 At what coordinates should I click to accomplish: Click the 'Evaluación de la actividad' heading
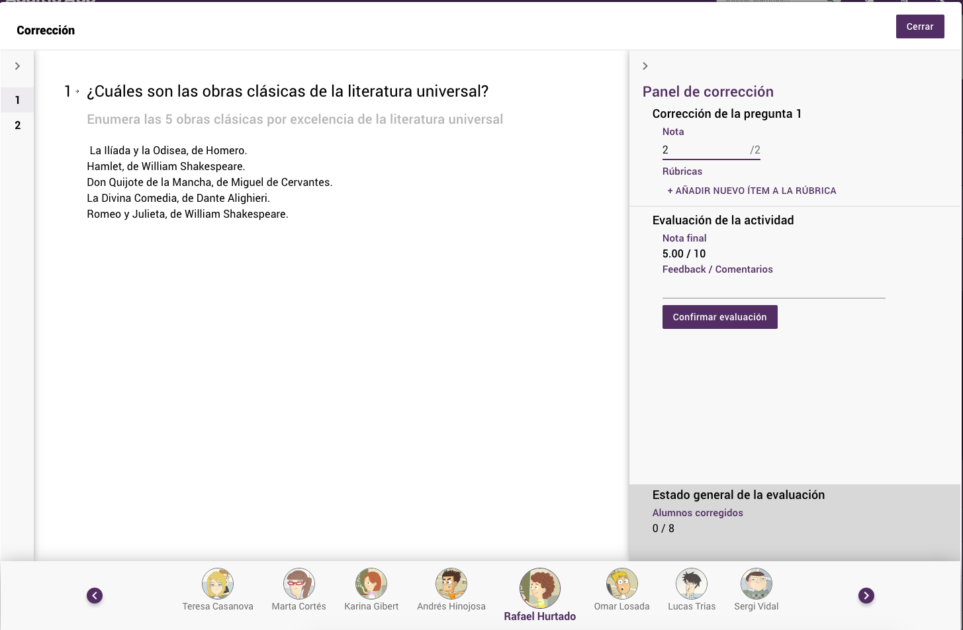723,220
